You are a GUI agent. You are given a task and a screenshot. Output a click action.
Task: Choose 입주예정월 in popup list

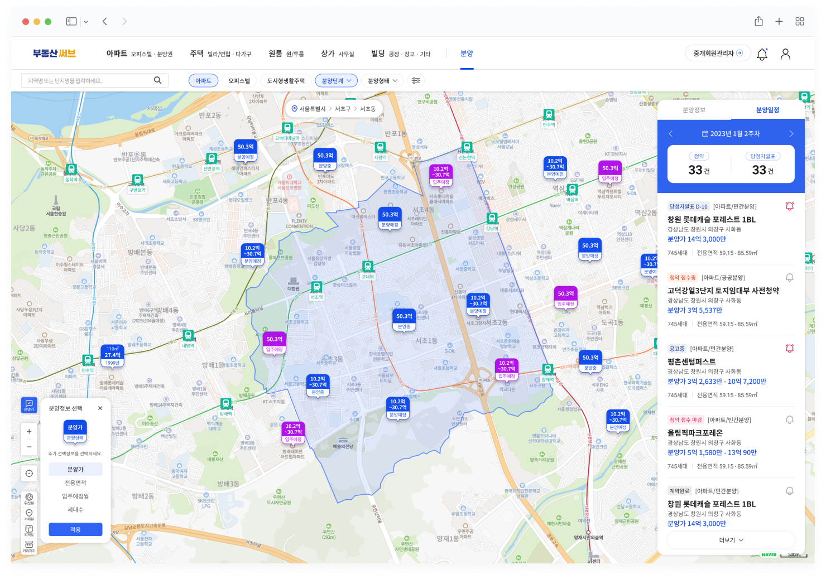[75, 496]
